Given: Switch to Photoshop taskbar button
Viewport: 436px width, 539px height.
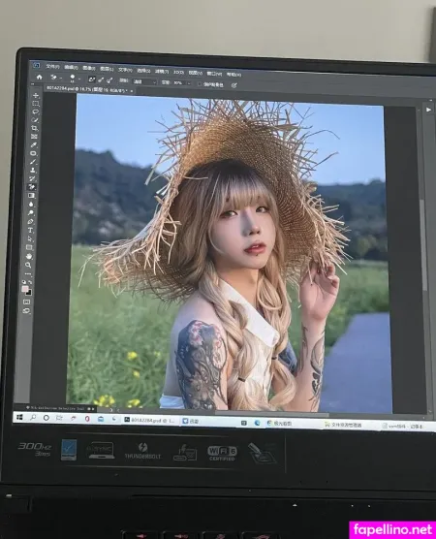Looking at the screenshot, I should pyautogui.click(x=150, y=420).
